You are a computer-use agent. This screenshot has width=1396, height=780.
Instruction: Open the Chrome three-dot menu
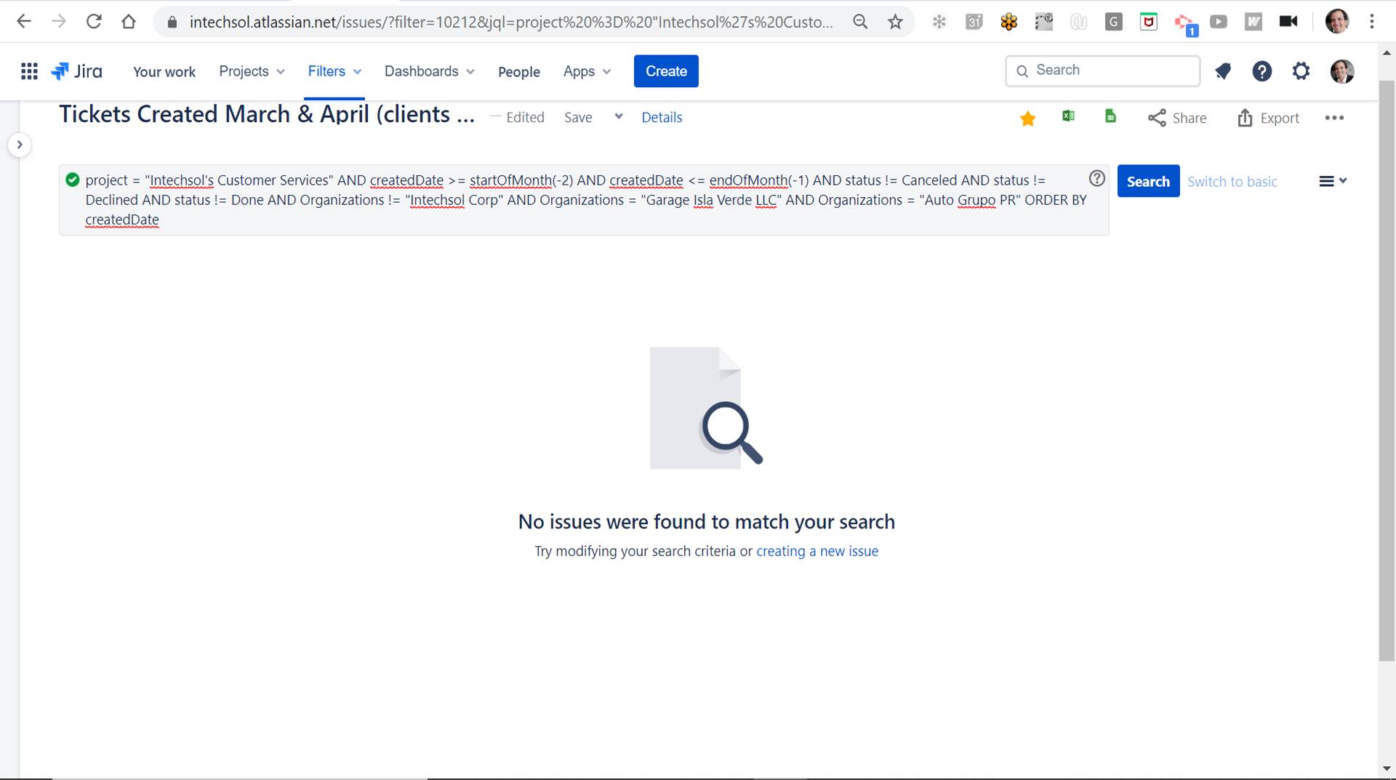pos(1372,22)
